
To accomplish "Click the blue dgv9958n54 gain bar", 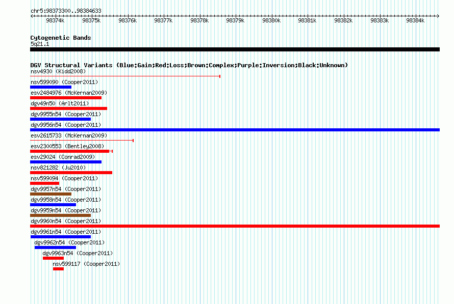I will tap(53, 205).
